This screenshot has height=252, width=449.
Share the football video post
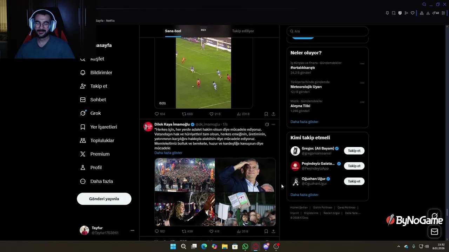coord(273,114)
